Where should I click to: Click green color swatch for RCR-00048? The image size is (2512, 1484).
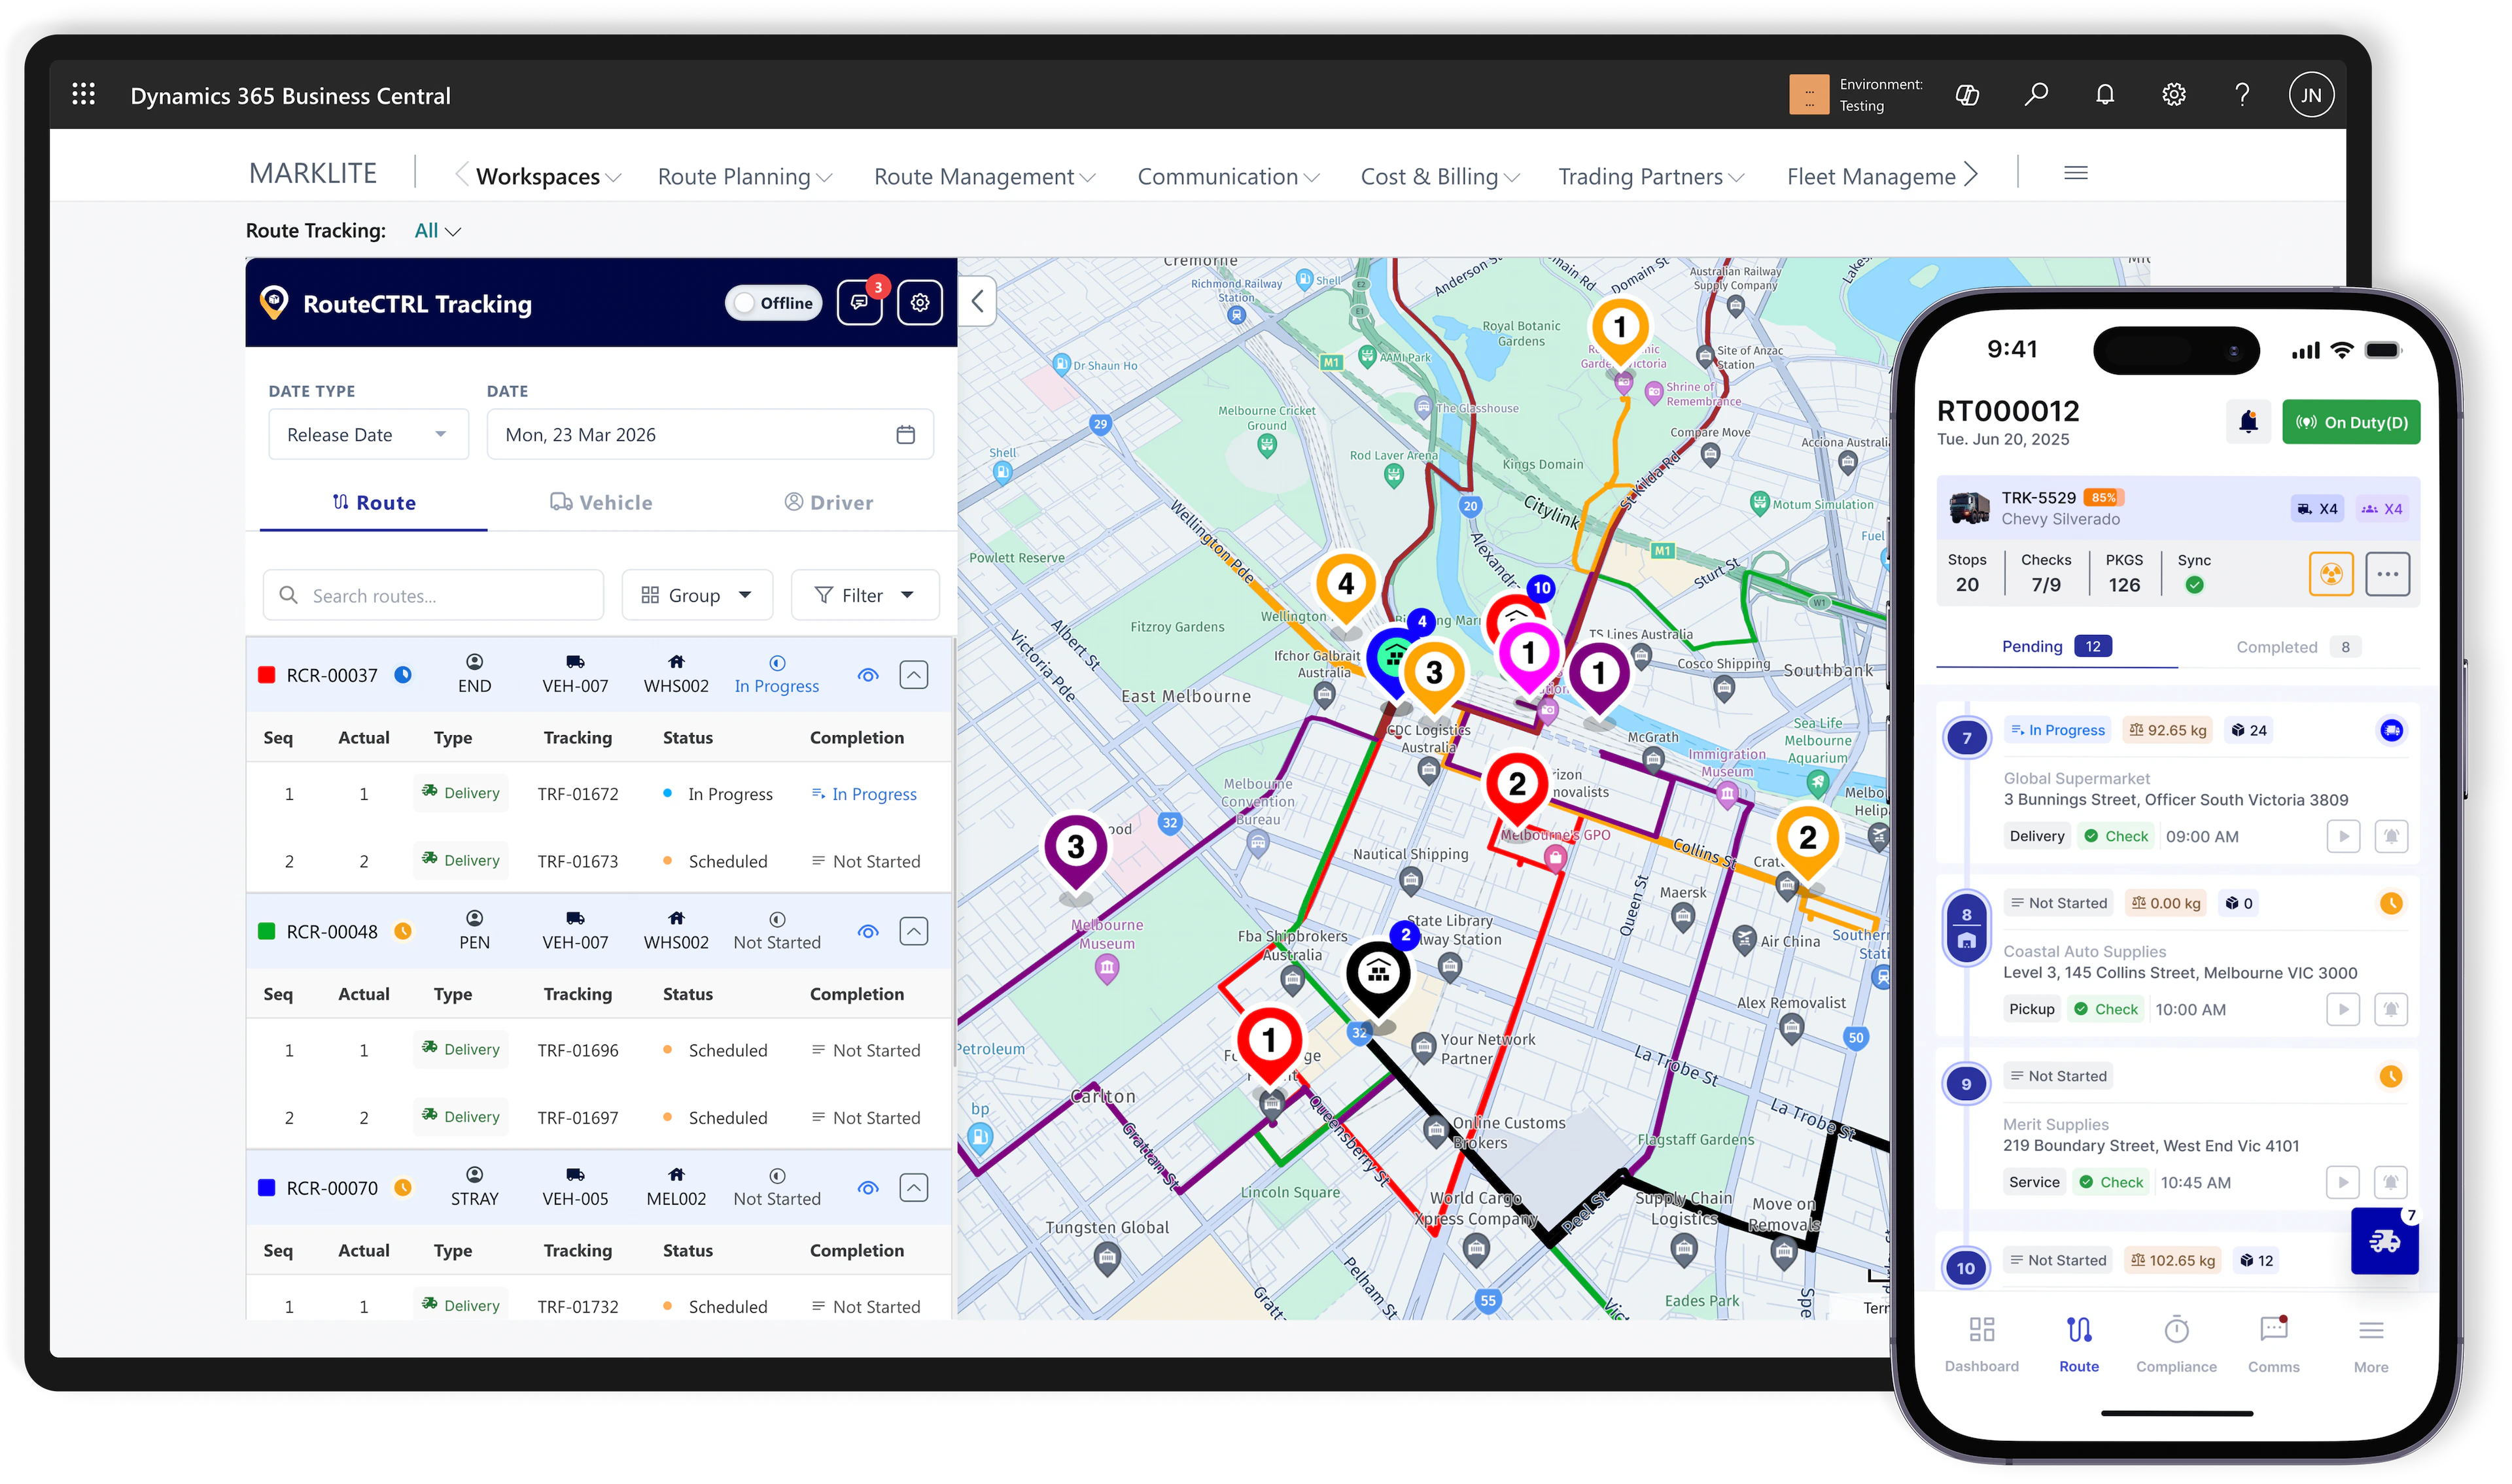(267, 932)
